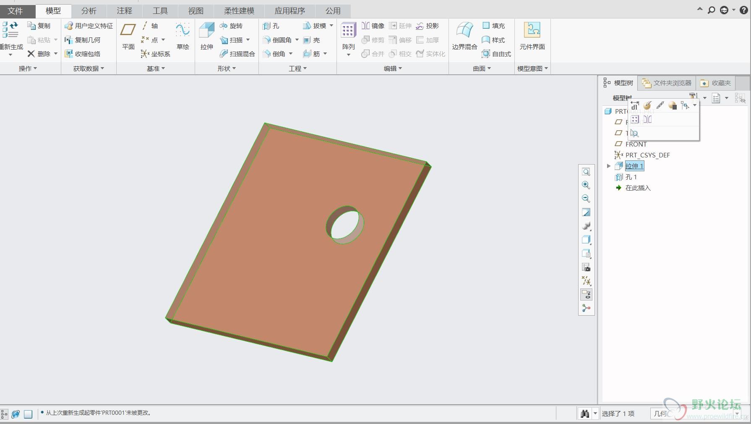Click the datum Axis (轴) tool
The image size is (751, 424).
150,26
